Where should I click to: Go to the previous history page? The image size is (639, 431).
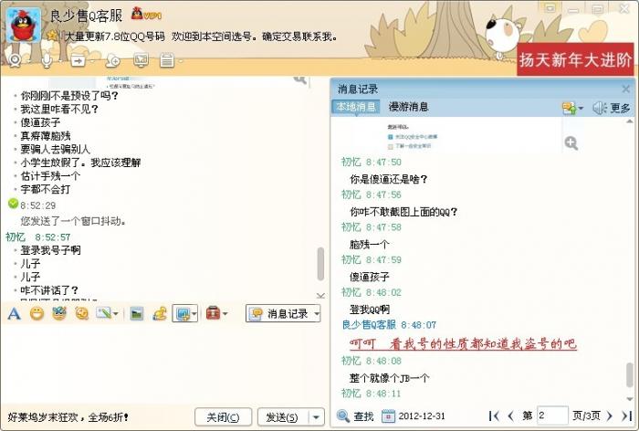(x=510, y=415)
